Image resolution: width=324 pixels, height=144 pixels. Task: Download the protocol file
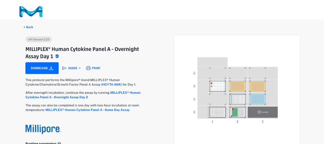42,68
